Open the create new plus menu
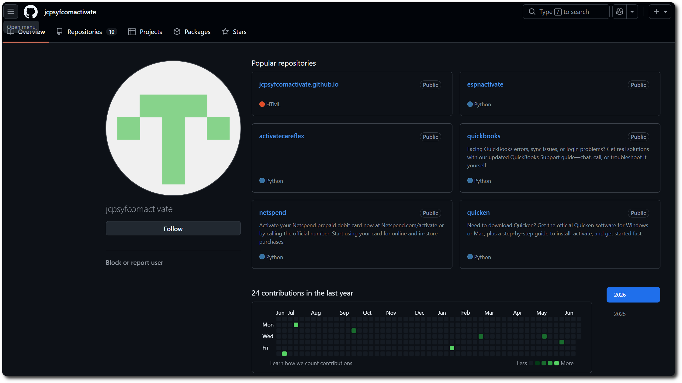Viewport: 682px width, 383px height. click(660, 12)
